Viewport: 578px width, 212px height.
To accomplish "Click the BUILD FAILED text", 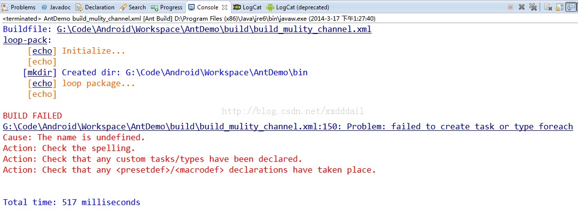I will pos(32,116).
